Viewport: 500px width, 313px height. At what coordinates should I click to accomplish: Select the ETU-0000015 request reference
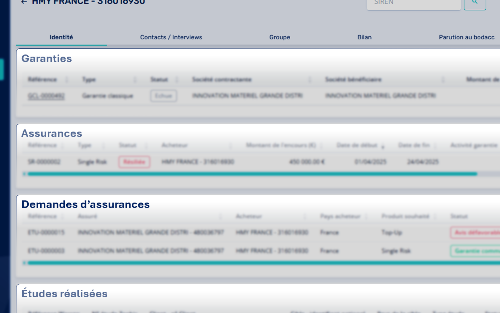(x=46, y=232)
